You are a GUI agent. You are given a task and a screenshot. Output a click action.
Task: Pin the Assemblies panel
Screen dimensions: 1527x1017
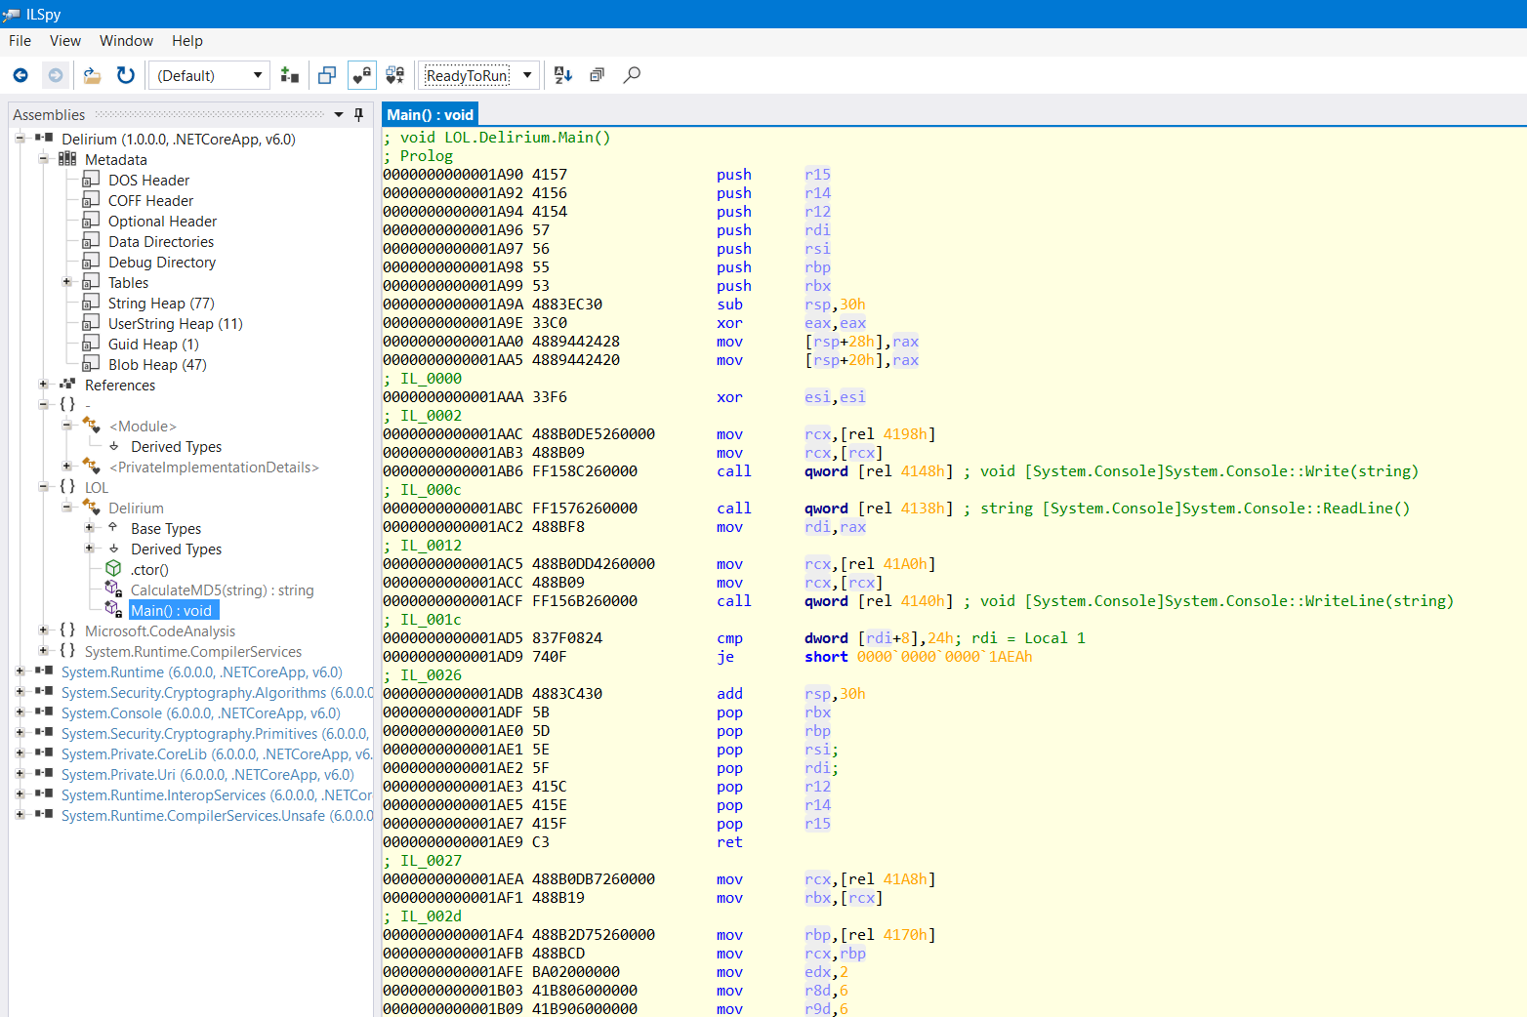358,115
